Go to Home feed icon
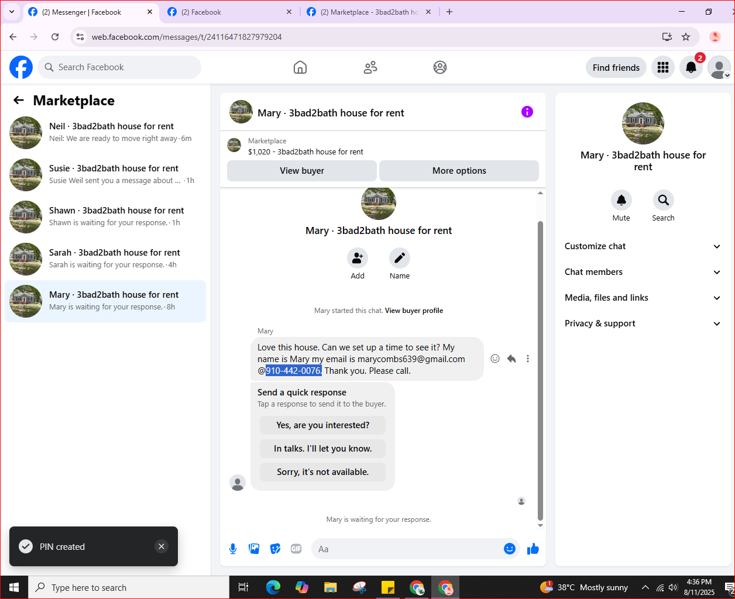 point(300,67)
